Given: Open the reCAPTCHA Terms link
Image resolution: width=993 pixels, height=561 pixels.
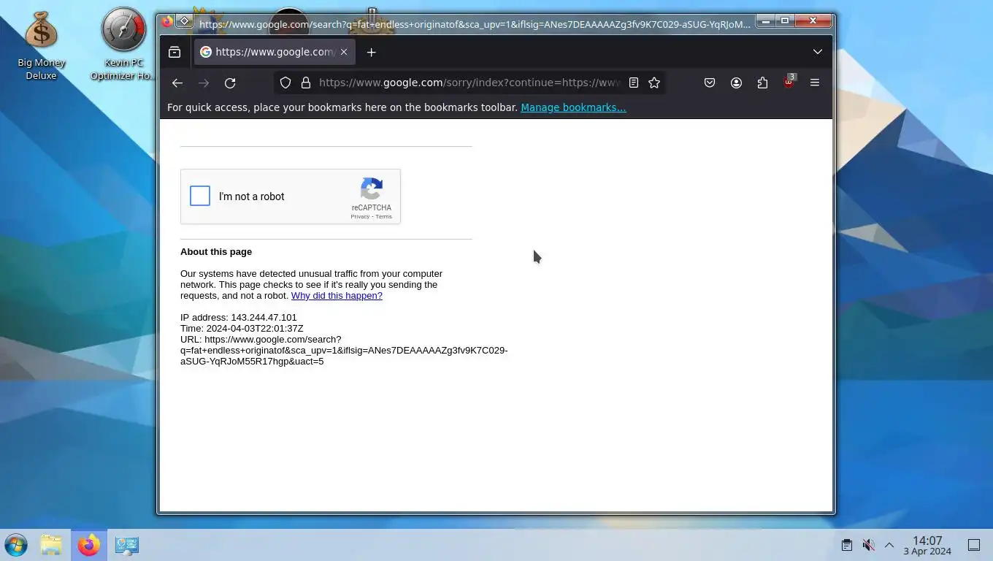Looking at the screenshot, I should coord(384,217).
